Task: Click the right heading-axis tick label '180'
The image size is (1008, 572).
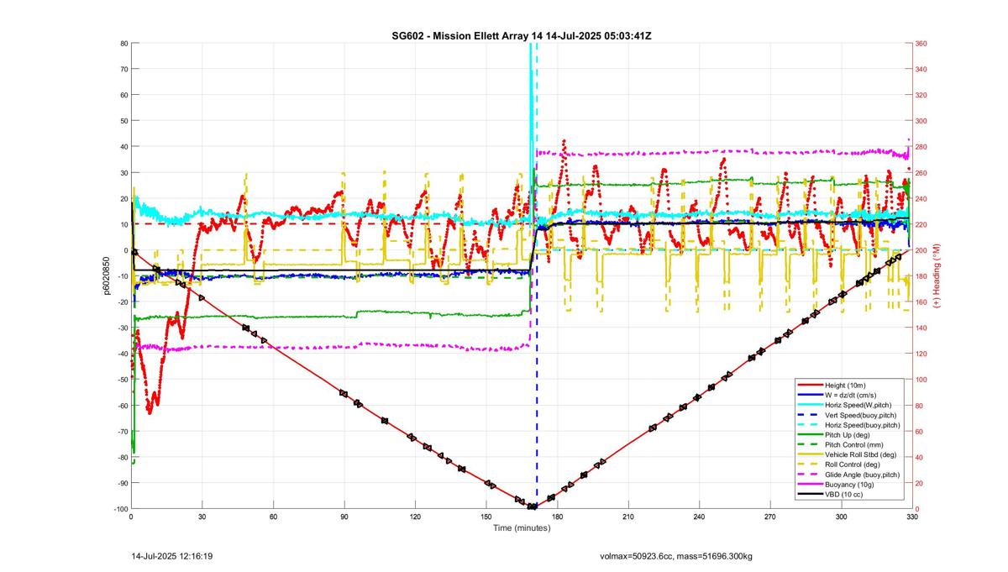Action: click(921, 276)
